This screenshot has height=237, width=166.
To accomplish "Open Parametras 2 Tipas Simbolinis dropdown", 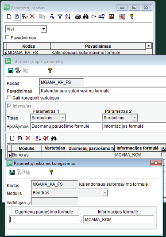I will [x=135, y=118].
